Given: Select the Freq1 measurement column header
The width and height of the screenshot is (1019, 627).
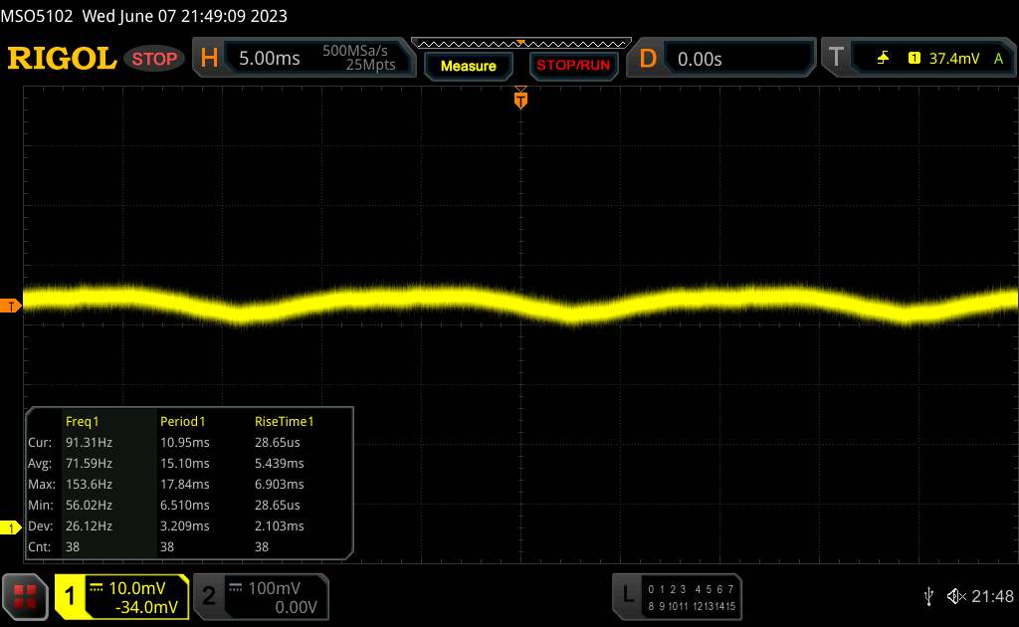Looking at the screenshot, I should pos(83,421).
